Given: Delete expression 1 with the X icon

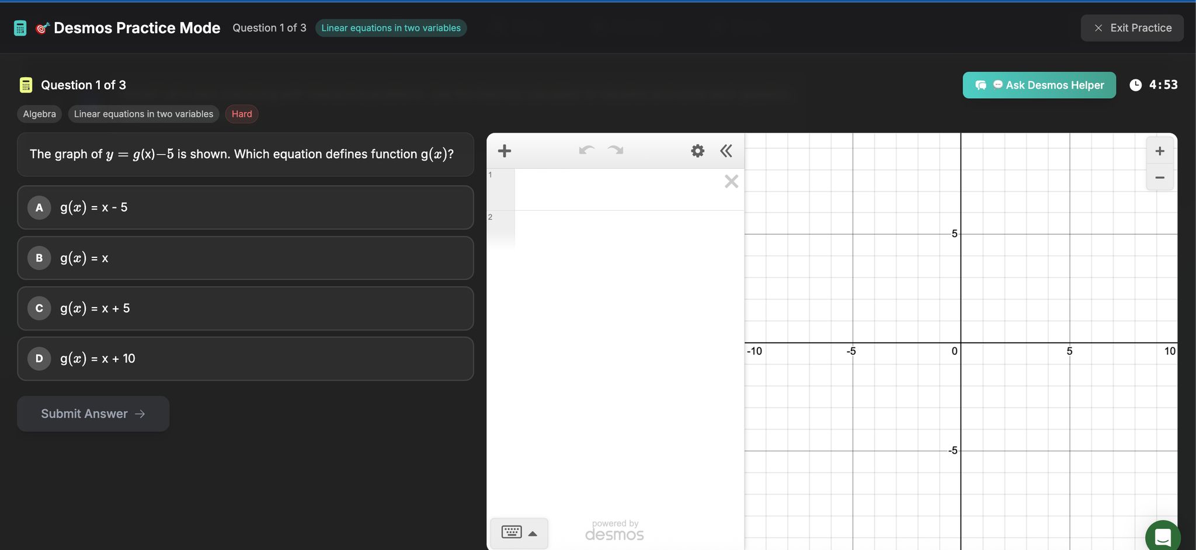Looking at the screenshot, I should pyautogui.click(x=731, y=182).
